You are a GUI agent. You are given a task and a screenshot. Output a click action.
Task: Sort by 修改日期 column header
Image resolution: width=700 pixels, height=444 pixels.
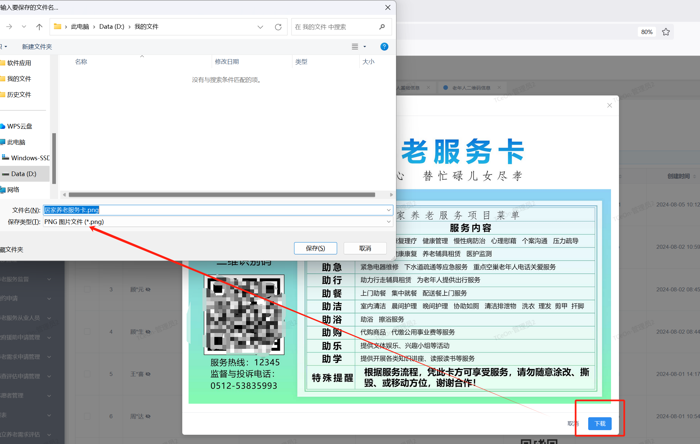tap(227, 62)
